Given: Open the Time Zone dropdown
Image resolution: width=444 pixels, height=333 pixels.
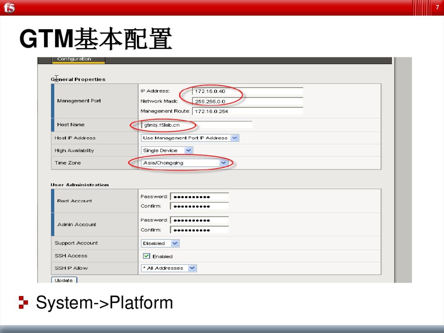Looking at the screenshot, I should pyautogui.click(x=184, y=163).
